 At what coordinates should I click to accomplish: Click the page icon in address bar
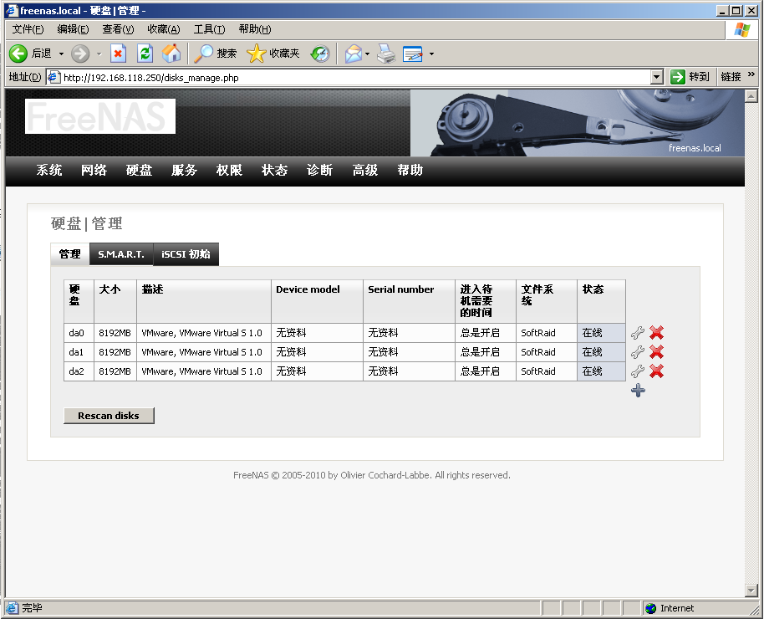pyautogui.click(x=53, y=77)
